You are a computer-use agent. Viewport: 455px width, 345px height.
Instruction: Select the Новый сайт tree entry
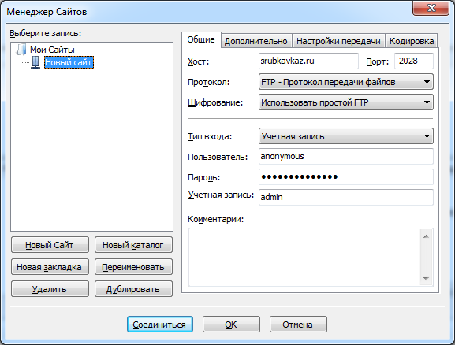(x=69, y=62)
